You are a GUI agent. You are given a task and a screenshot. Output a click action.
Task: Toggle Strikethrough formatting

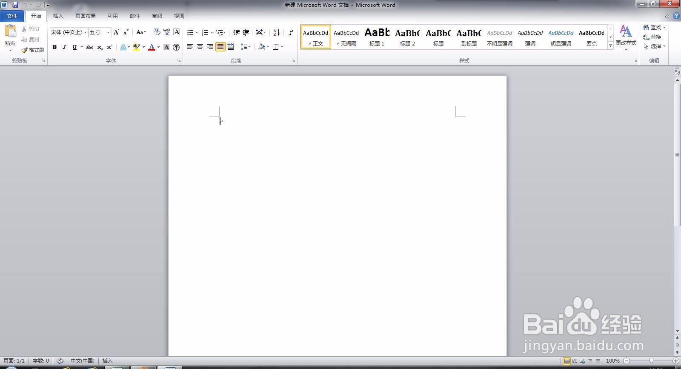[89, 47]
